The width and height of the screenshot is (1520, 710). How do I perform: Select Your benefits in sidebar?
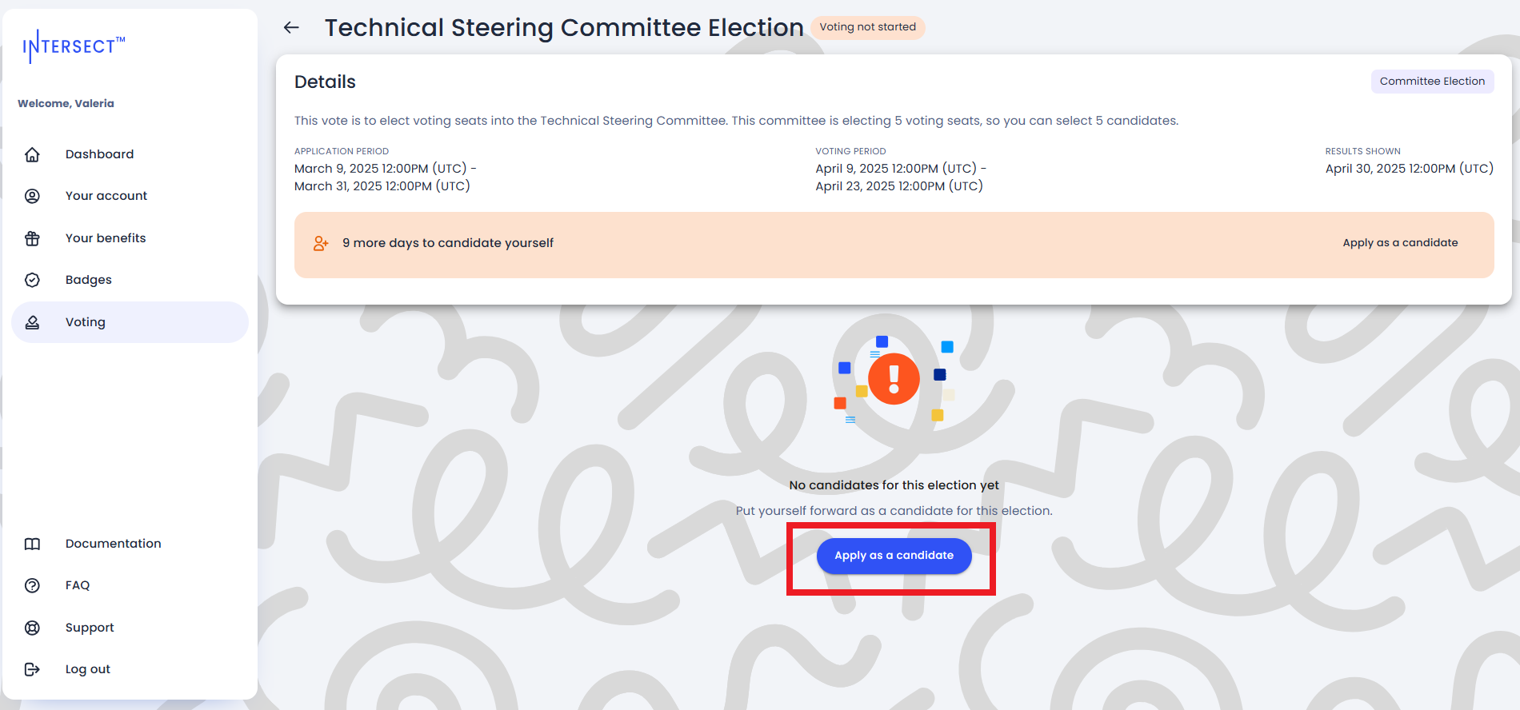click(x=106, y=238)
